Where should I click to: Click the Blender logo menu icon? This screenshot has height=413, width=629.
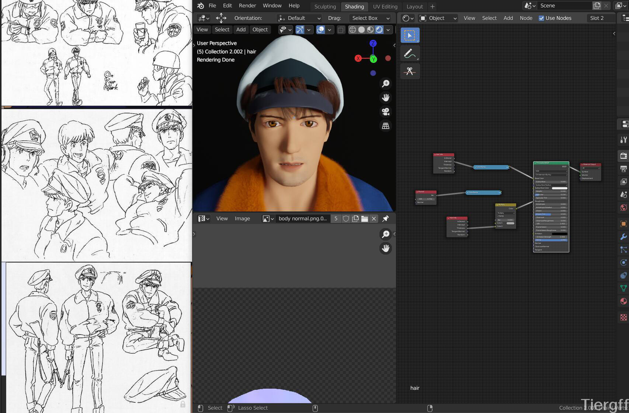(201, 6)
